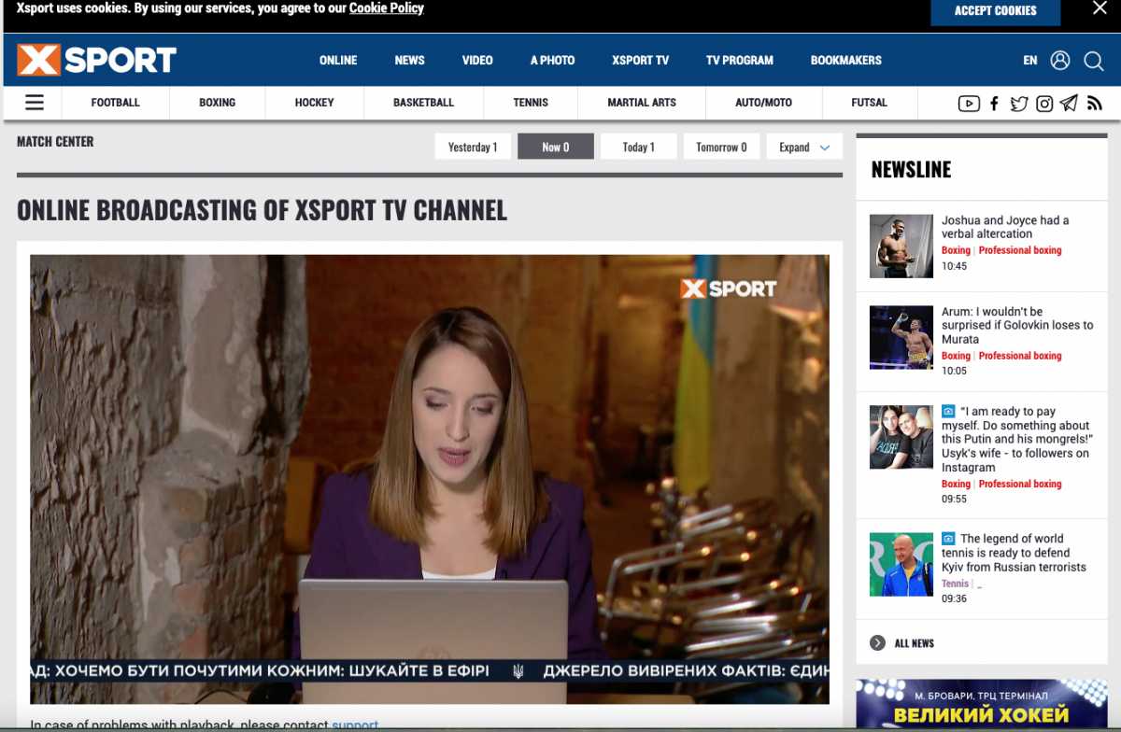This screenshot has height=732, width=1121.
Task: Expand the match center list
Action: point(805,147)
